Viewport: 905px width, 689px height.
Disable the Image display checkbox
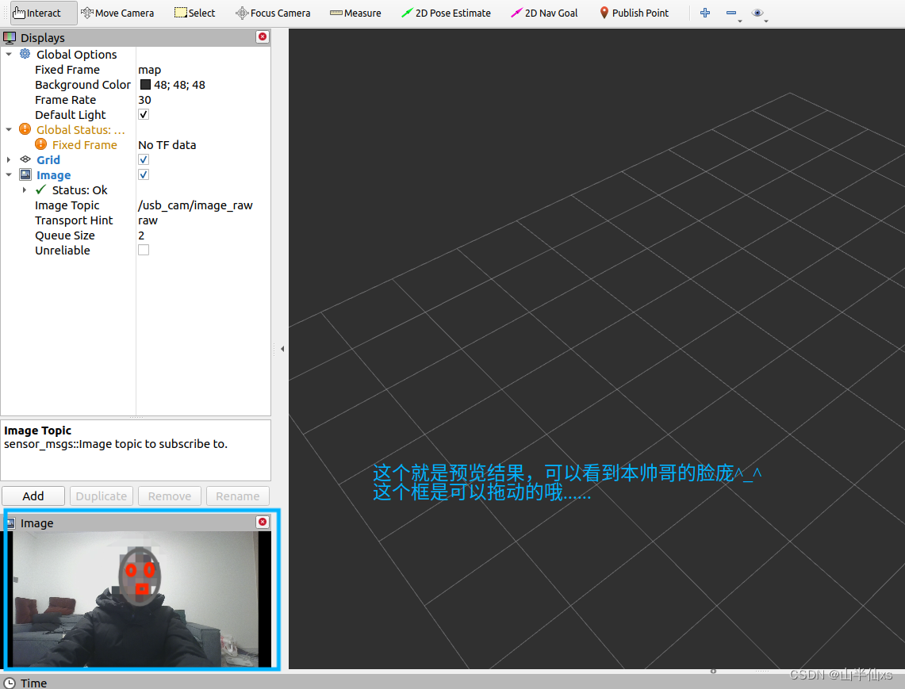[144, 174]
